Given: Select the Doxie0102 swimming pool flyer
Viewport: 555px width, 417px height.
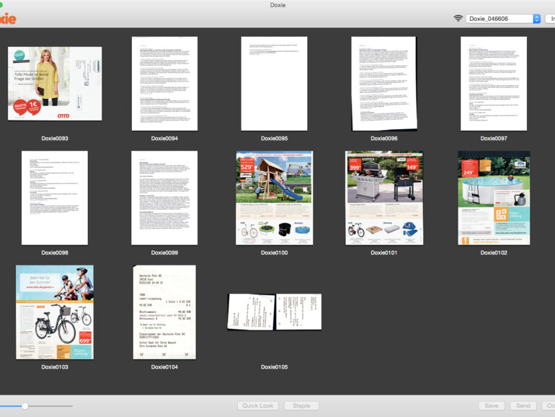Looking at the screenshot, I should pyautogui.click(x=494, y=198).
